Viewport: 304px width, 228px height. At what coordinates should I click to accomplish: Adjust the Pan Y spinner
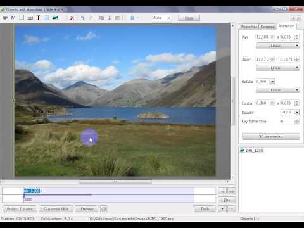(x=297, y=37)
